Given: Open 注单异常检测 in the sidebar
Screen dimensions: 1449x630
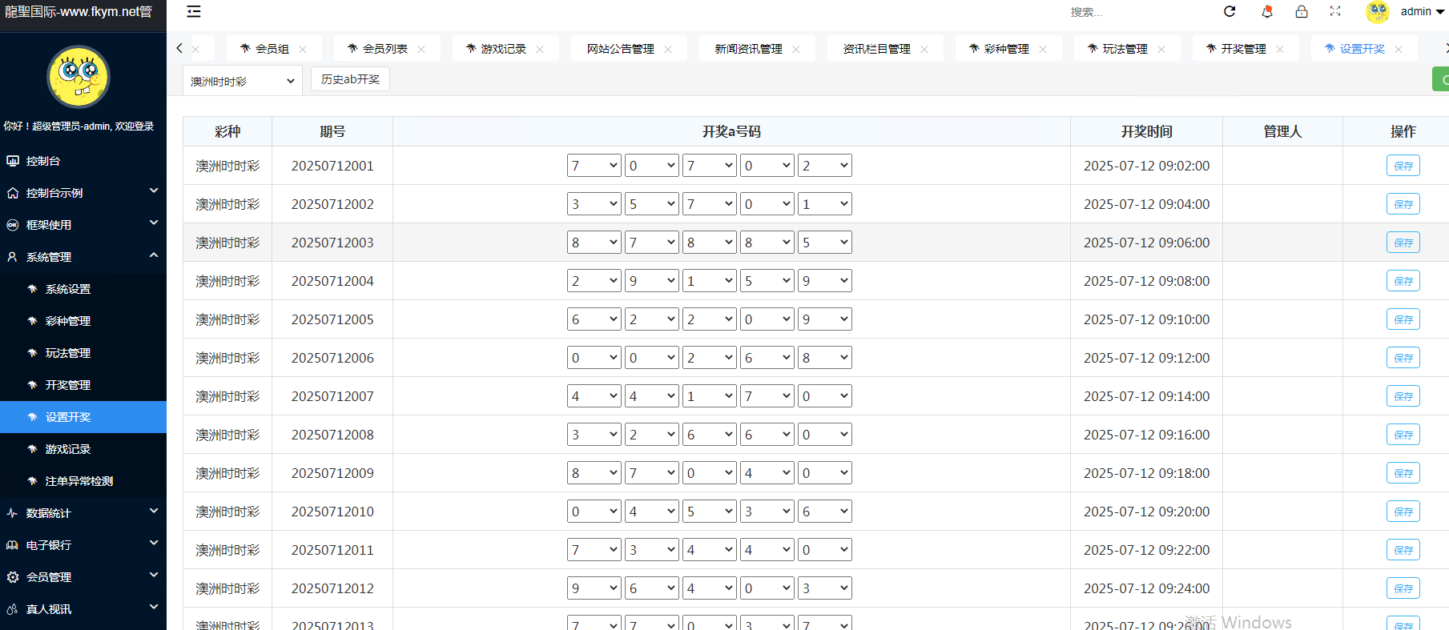Looking at the screenshot, I should click(78, 481).
